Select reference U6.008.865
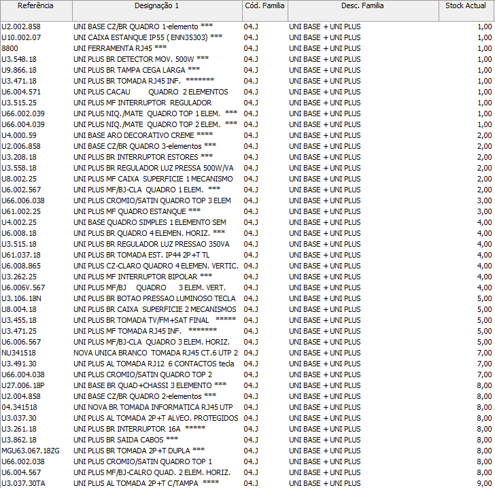495x488 pixels. point(21,266)
